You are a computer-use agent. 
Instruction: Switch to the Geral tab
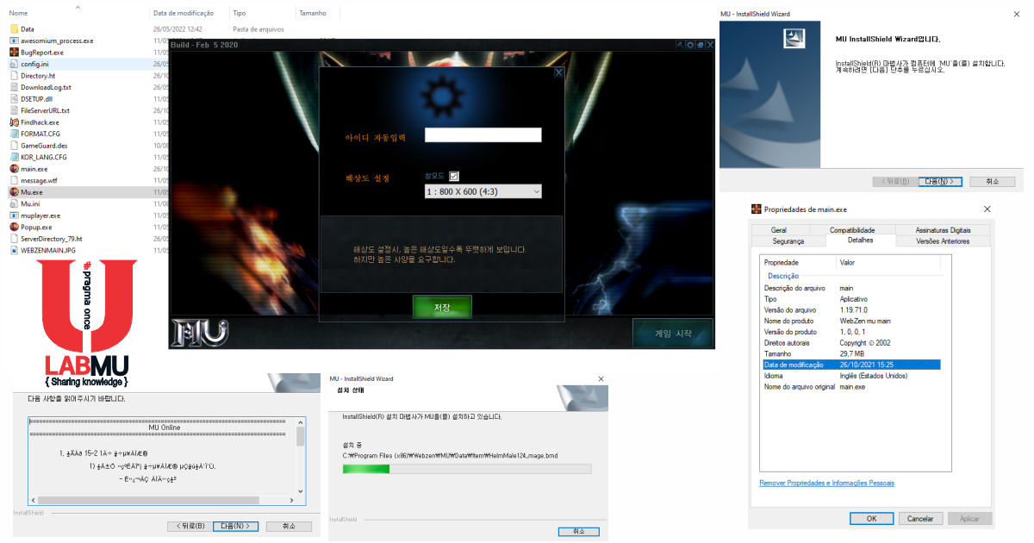[x=779, y=230]
